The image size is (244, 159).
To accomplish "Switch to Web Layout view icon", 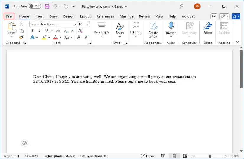I will (185, 156).
